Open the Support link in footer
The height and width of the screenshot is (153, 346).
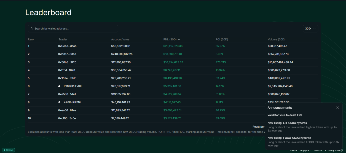305,150
